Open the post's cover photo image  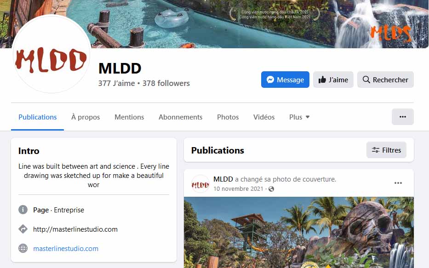pyautogui.click(x=299, y=232)
